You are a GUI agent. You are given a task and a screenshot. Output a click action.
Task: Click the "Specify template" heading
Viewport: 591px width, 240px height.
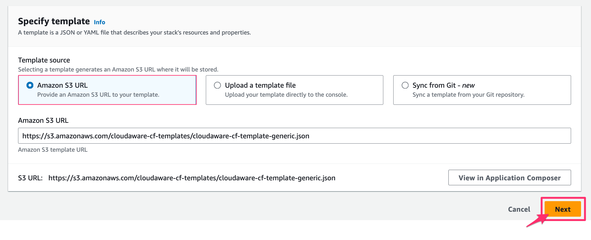[54, 21]
